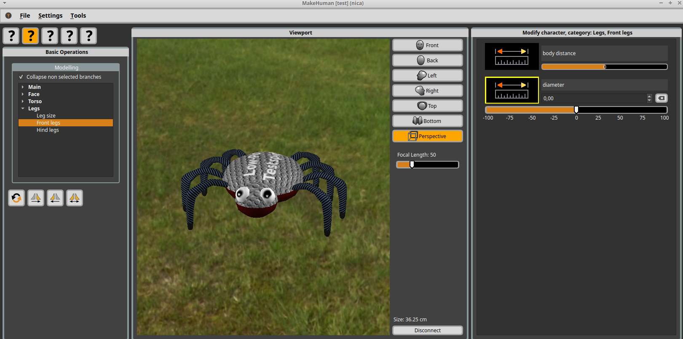Select the yellow-outlined diameter ruler thumbnail

coord(512,90)
